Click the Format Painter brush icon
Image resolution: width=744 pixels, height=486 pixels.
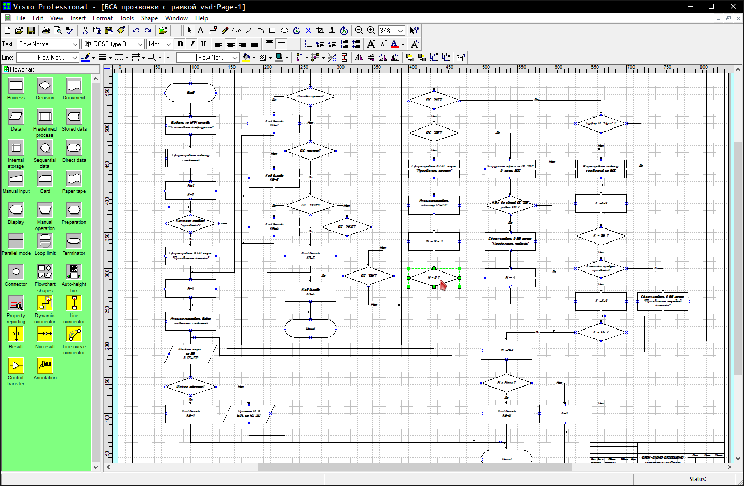(x=121, y=31)
